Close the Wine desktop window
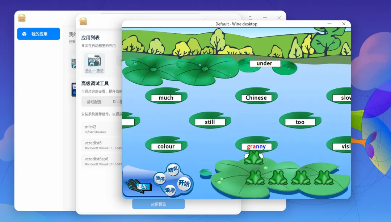The height and width of the screenshot is (222, 391). 344,24
